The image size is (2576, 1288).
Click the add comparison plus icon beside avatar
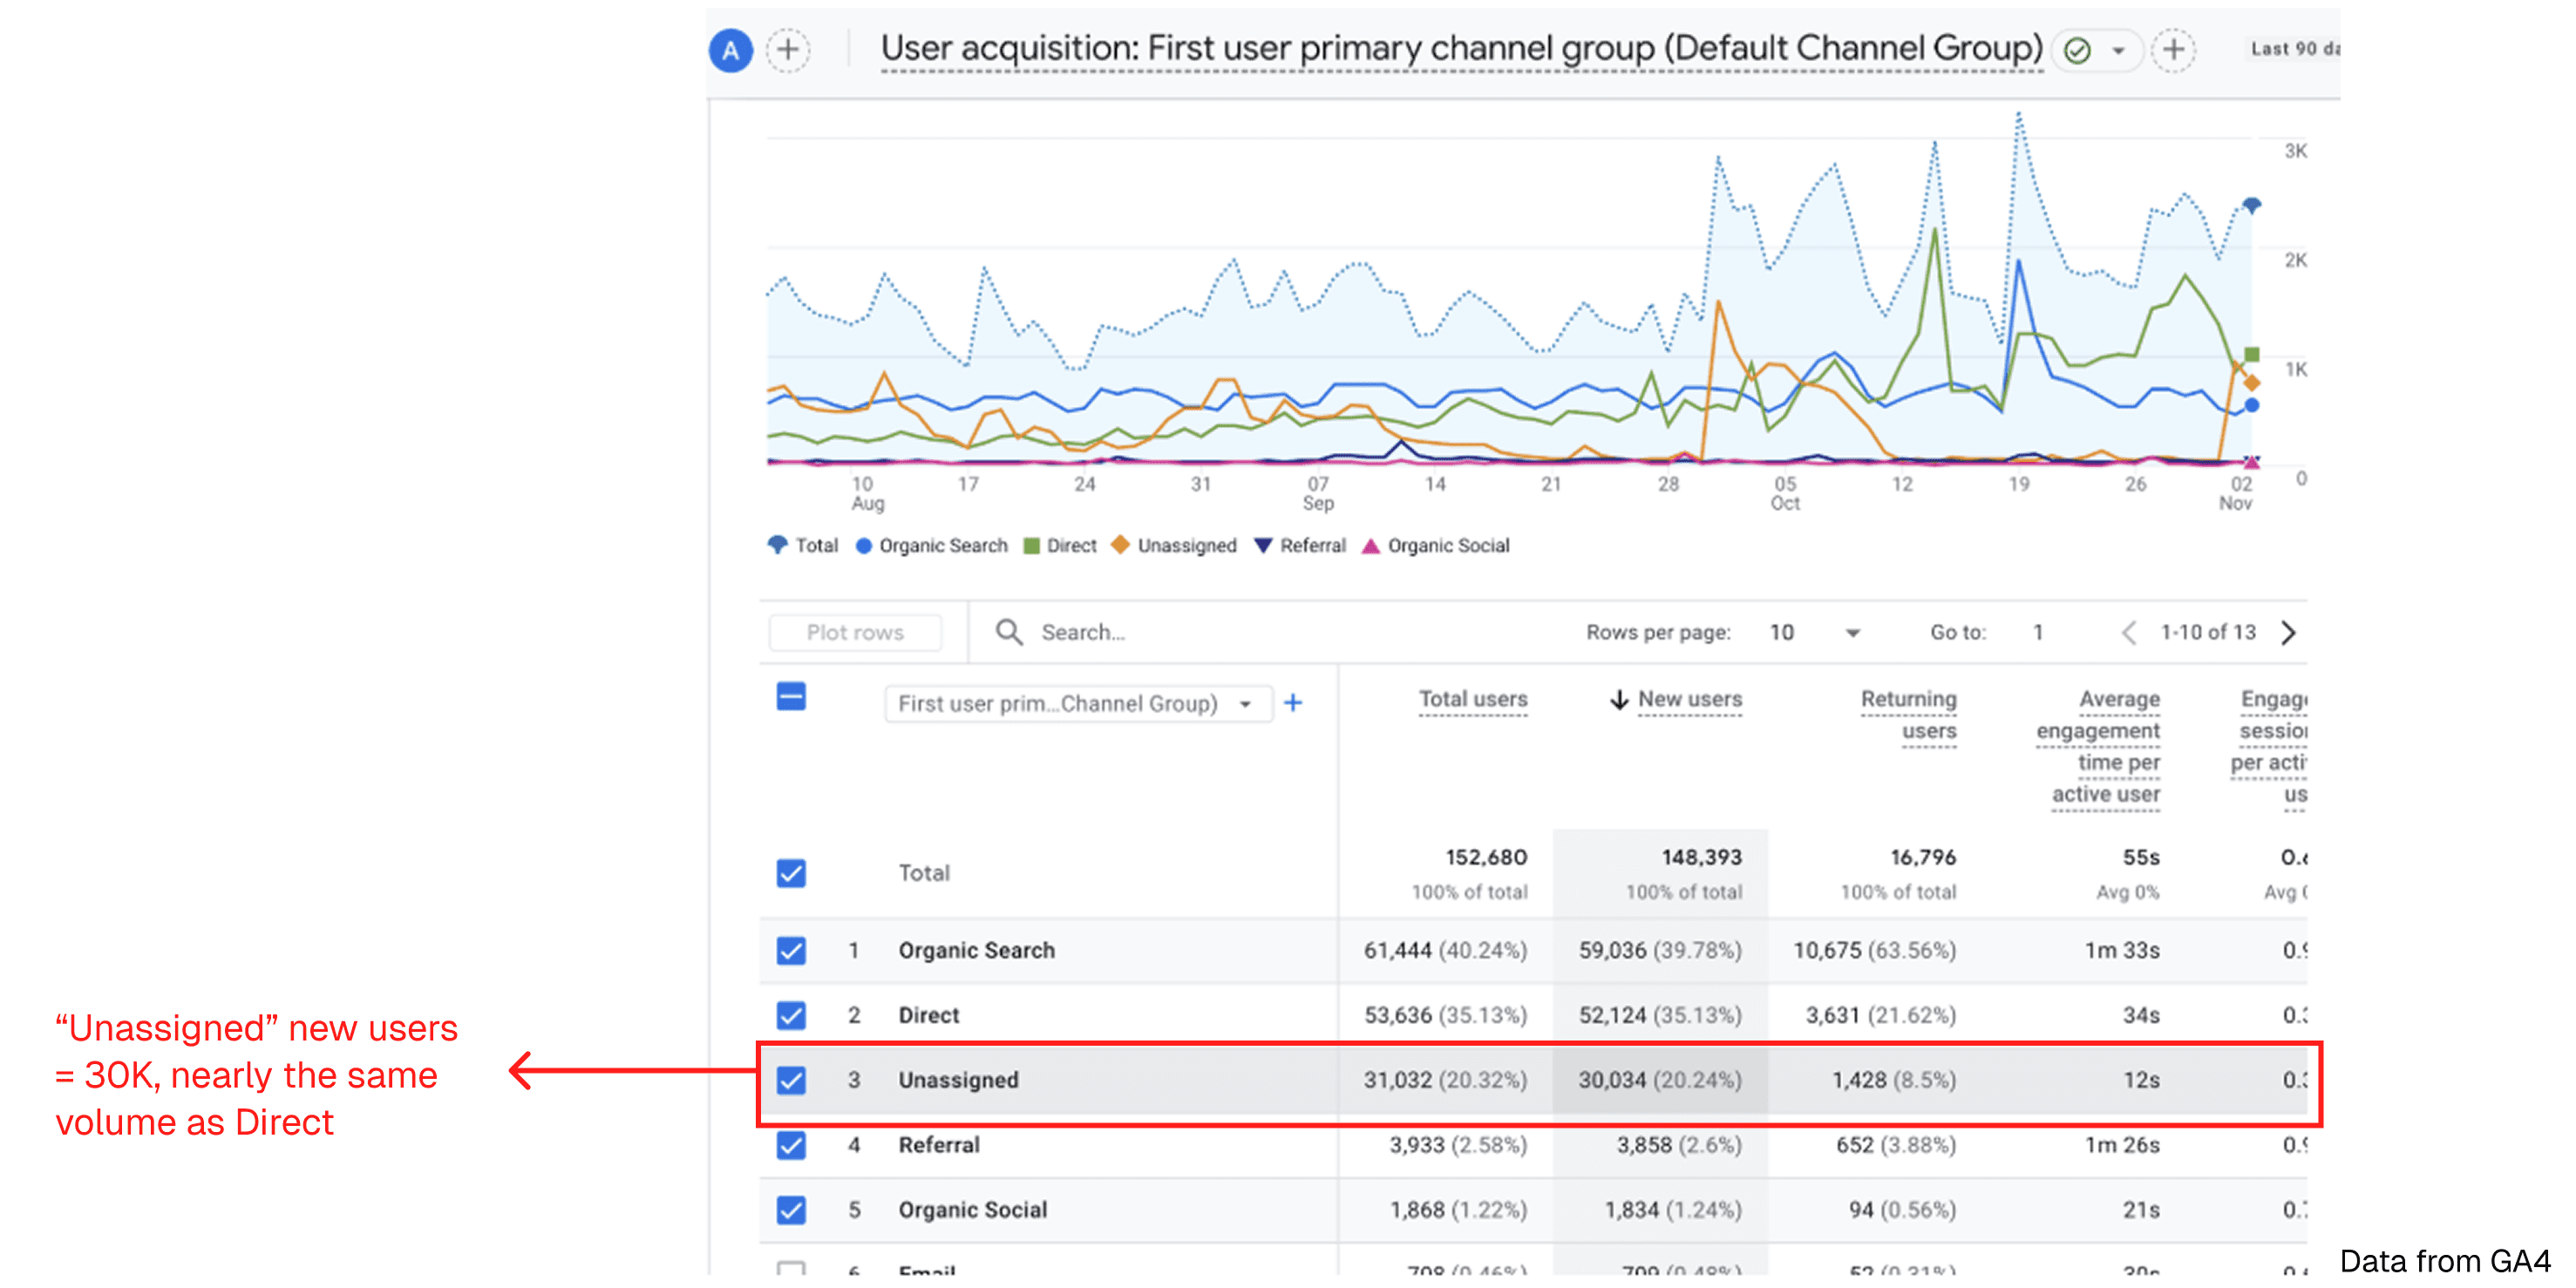click(788, 50)
